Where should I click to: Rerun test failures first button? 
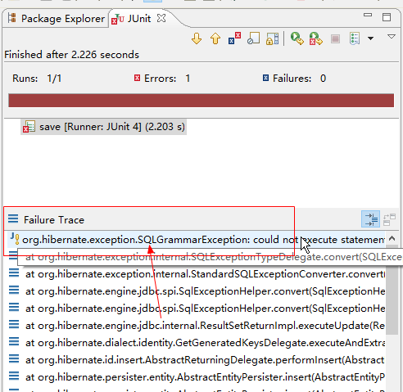[316, 38]
